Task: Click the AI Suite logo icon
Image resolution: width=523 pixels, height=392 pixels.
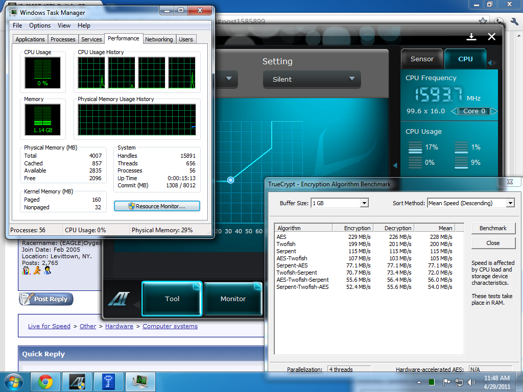Action: pos(118,299)
